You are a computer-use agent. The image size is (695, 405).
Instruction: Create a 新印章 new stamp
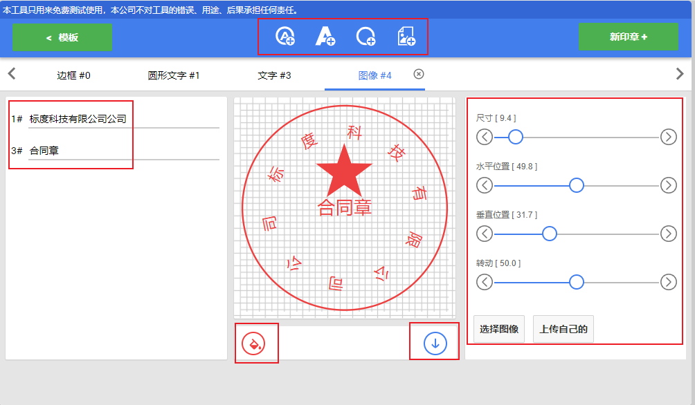pyautogui.click(x=628, y=37)
